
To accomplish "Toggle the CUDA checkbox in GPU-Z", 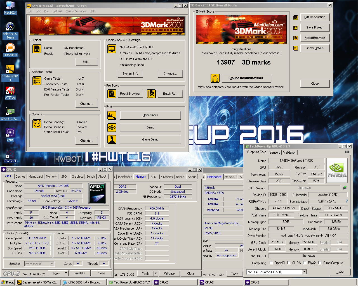I will [289, 263].
